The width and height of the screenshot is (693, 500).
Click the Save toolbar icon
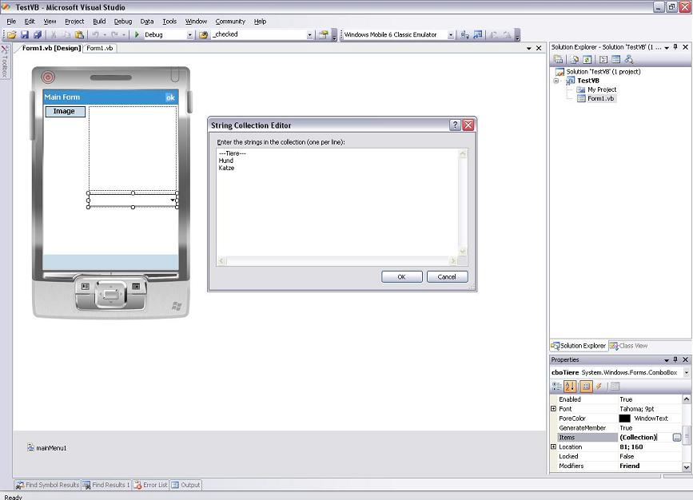pyautogui.click(x=25, y=34)
